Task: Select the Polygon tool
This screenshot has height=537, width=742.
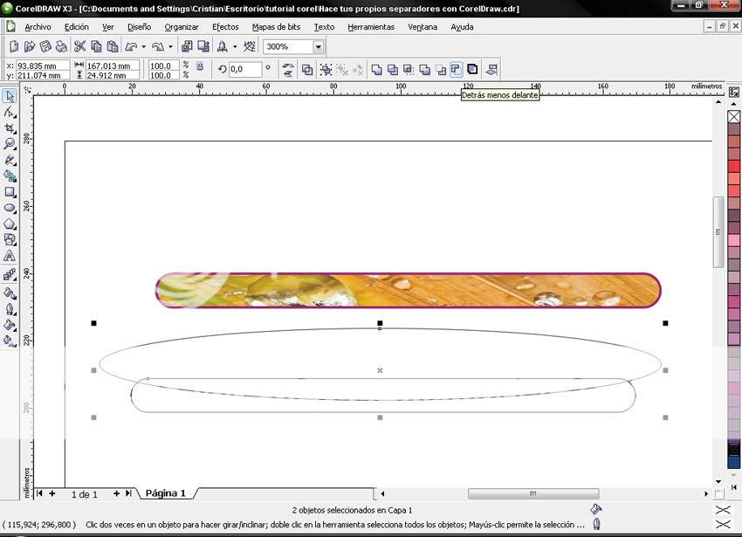Action: (10, 224)
